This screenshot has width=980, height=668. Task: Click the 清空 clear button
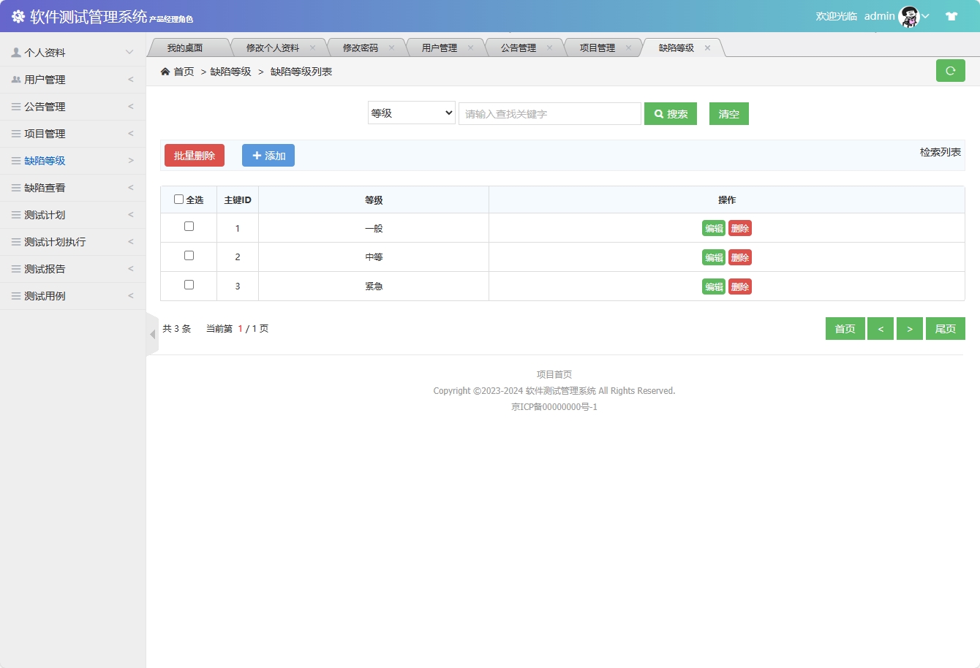click(728, 113)
